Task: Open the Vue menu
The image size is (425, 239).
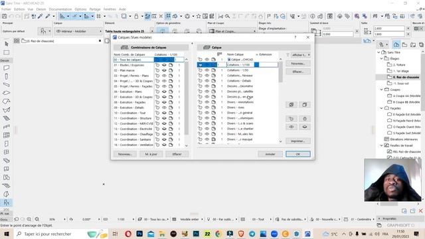Action: (30, 9)
